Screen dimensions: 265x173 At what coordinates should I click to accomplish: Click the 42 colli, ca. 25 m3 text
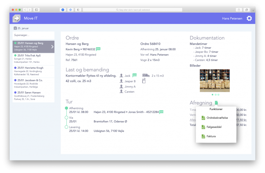click(x=78, y=81)
